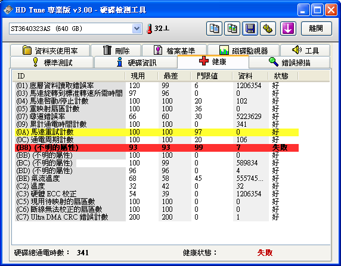Click data value 5223629 in seek error row
Image resolution: width=341 pixels, height=266 pixels.
249,117
